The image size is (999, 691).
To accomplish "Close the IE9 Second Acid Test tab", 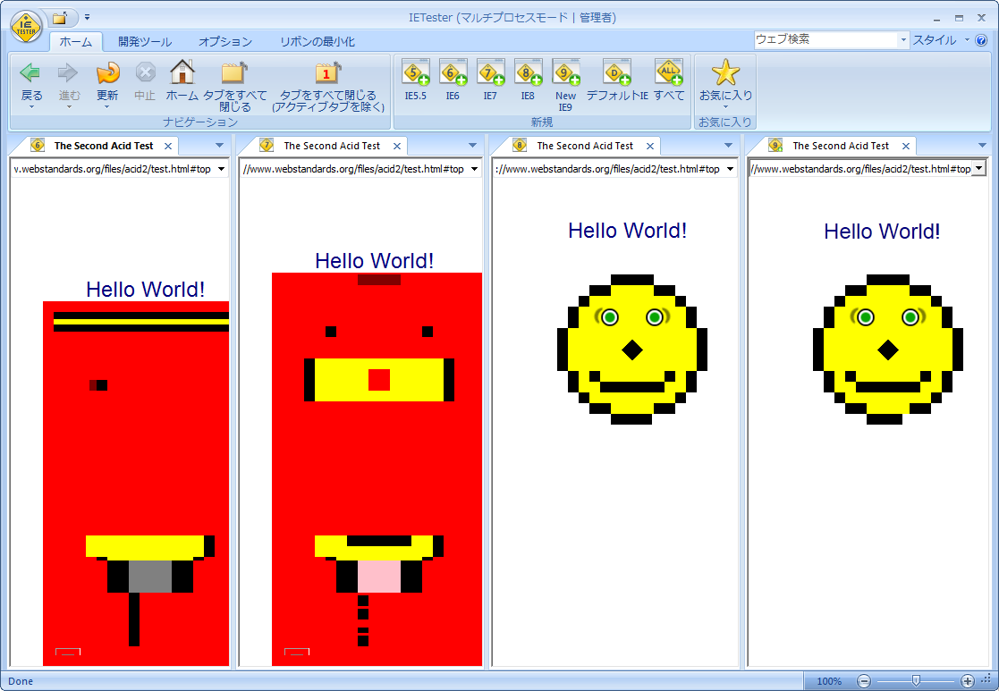I will pyautogui.click(x=905, y=146).
